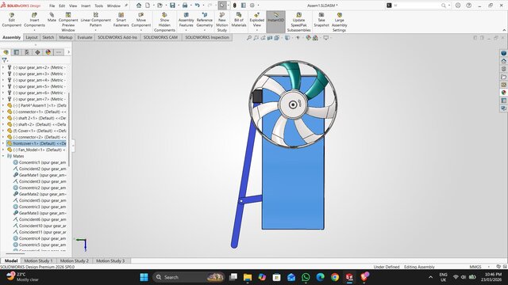This screenshot has height=285, width=508.
Task: Open Large Assembly Settings
Action: pyautogui.click(x=339, y=22)
